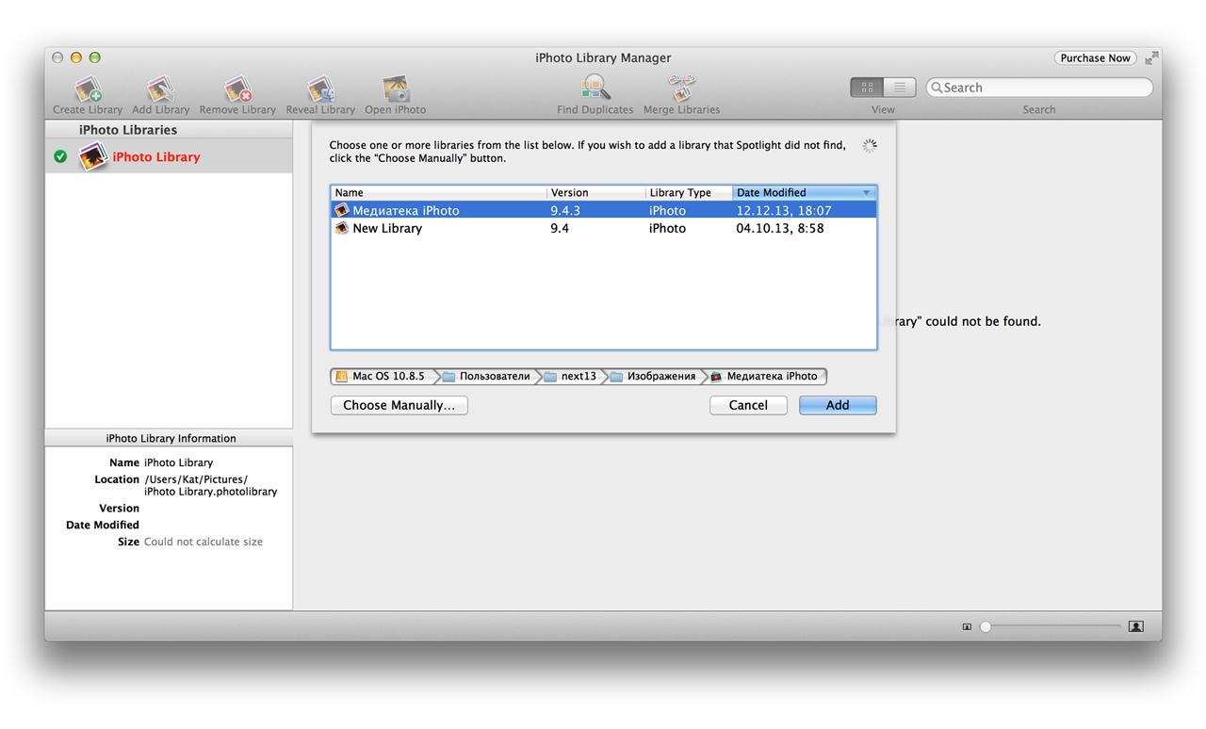The image size is (1206, 729).
Task: Click the Search input field
Action: click(1039, 88)
